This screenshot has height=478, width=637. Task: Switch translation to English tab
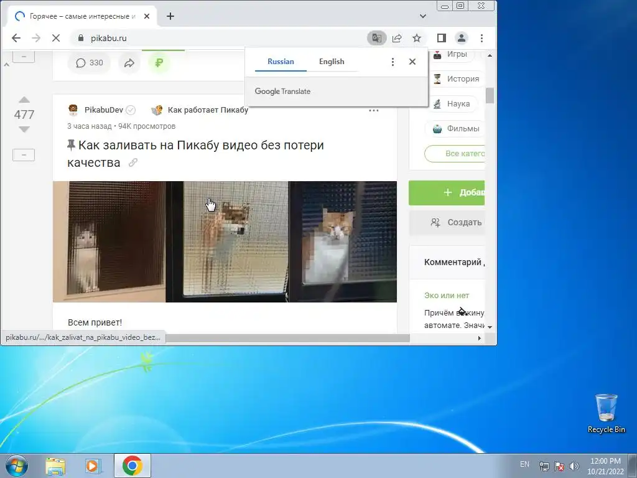(332, 62)
